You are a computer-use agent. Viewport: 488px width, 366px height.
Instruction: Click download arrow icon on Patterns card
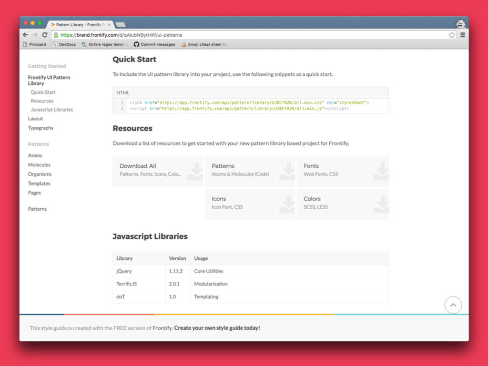tap(287, 172)
